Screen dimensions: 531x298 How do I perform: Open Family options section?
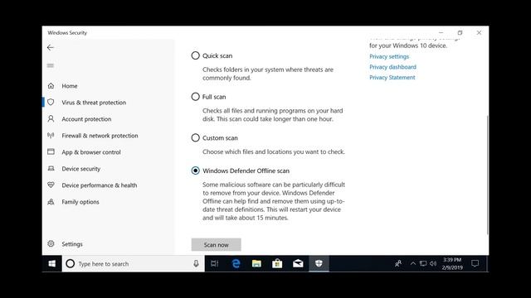pyautogui.click(x=80, y=202)
